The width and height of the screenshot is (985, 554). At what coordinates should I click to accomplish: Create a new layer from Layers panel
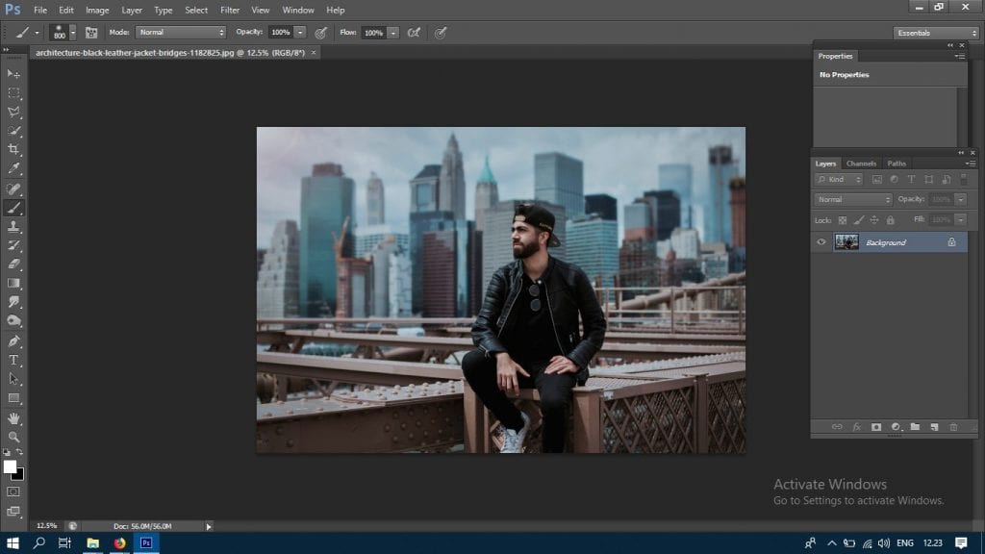934,426
